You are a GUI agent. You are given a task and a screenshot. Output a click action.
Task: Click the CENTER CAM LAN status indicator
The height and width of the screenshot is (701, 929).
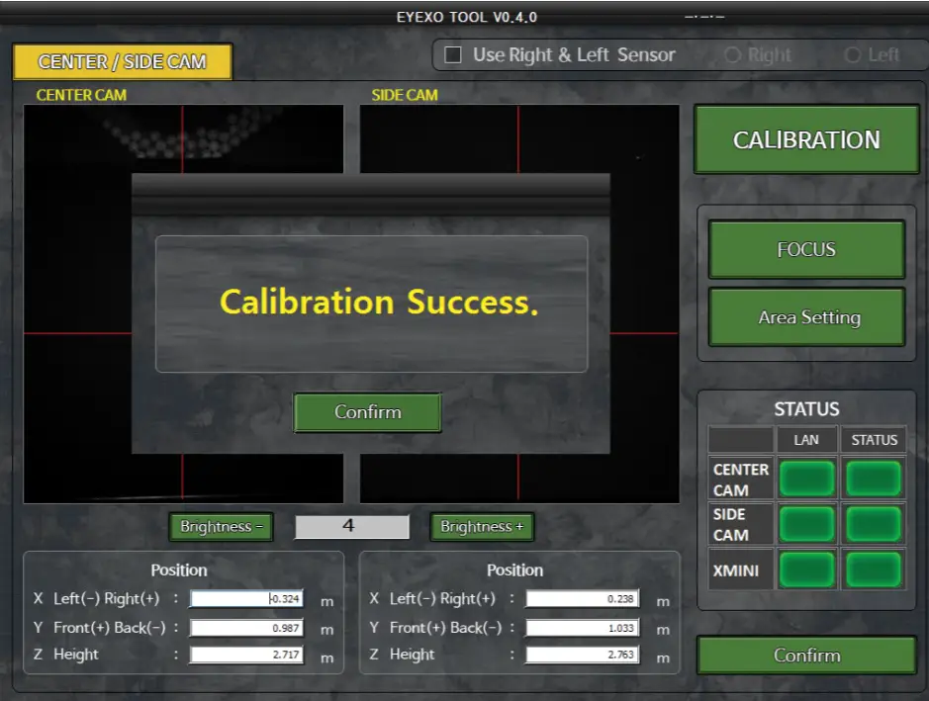point(806,479)
